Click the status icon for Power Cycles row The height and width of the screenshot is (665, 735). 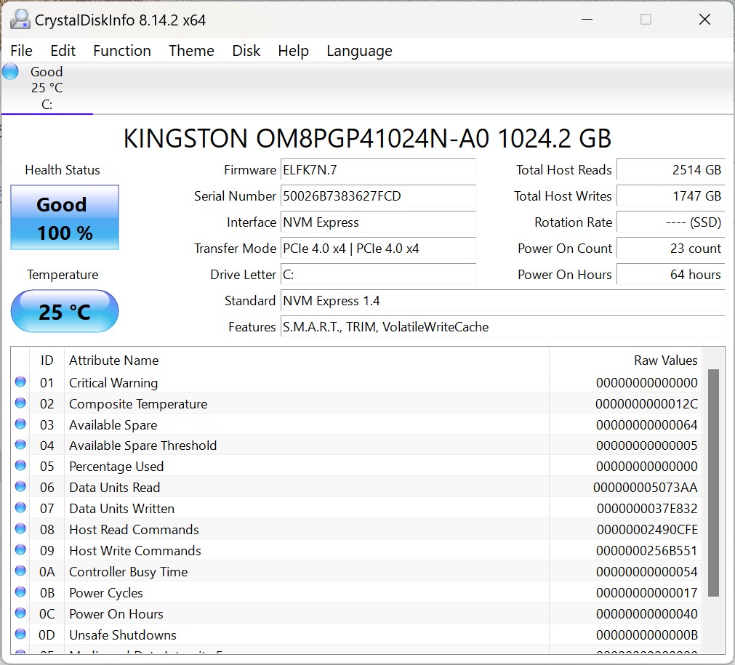click(x=20, y=592)
